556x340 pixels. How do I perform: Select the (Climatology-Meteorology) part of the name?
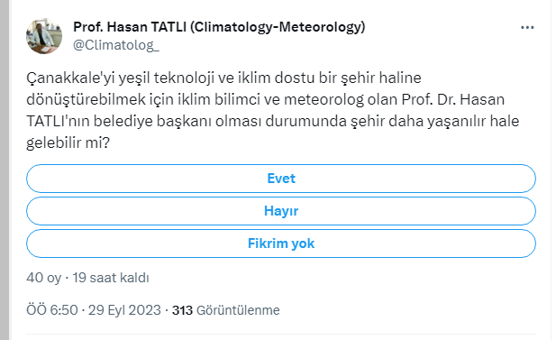[278, 27]
